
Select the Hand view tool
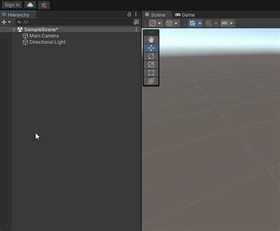tap(151, 40)
